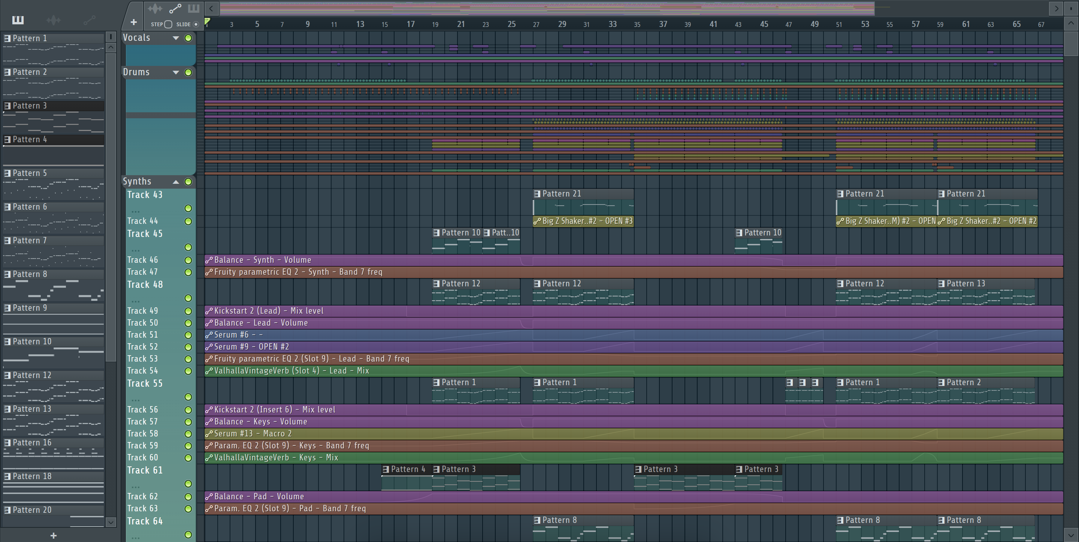Mute the Vocals group track
The width and height of the screenshot is (1079, 542).
coord(188,38)
